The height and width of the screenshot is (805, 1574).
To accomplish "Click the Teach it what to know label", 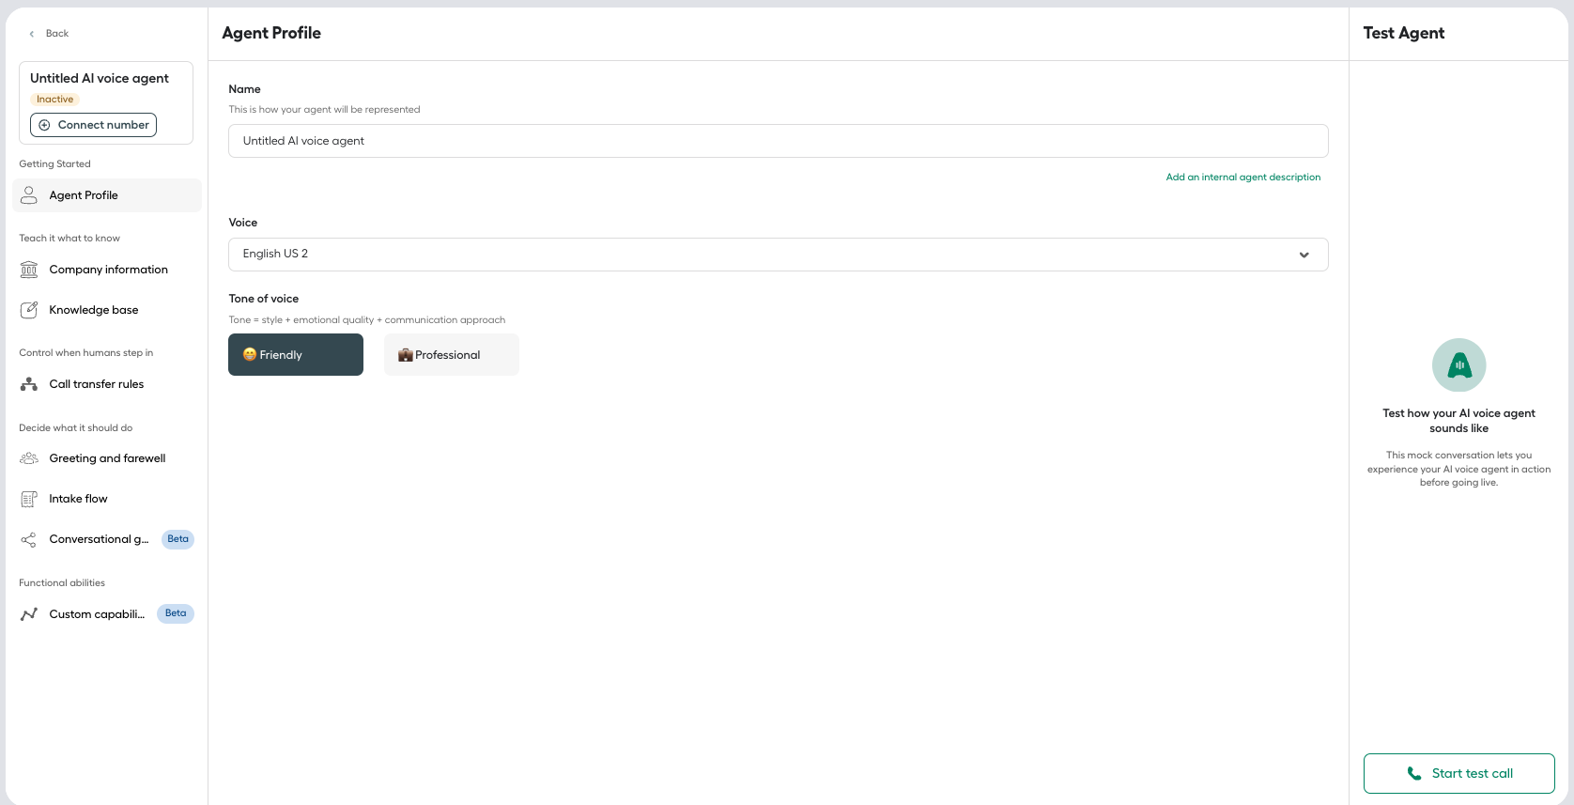I will 69,239.
